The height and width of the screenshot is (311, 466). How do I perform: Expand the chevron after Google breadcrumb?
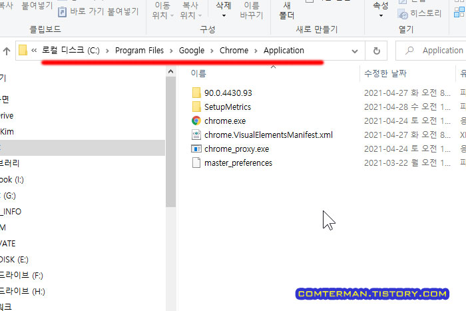coord(212,51)
